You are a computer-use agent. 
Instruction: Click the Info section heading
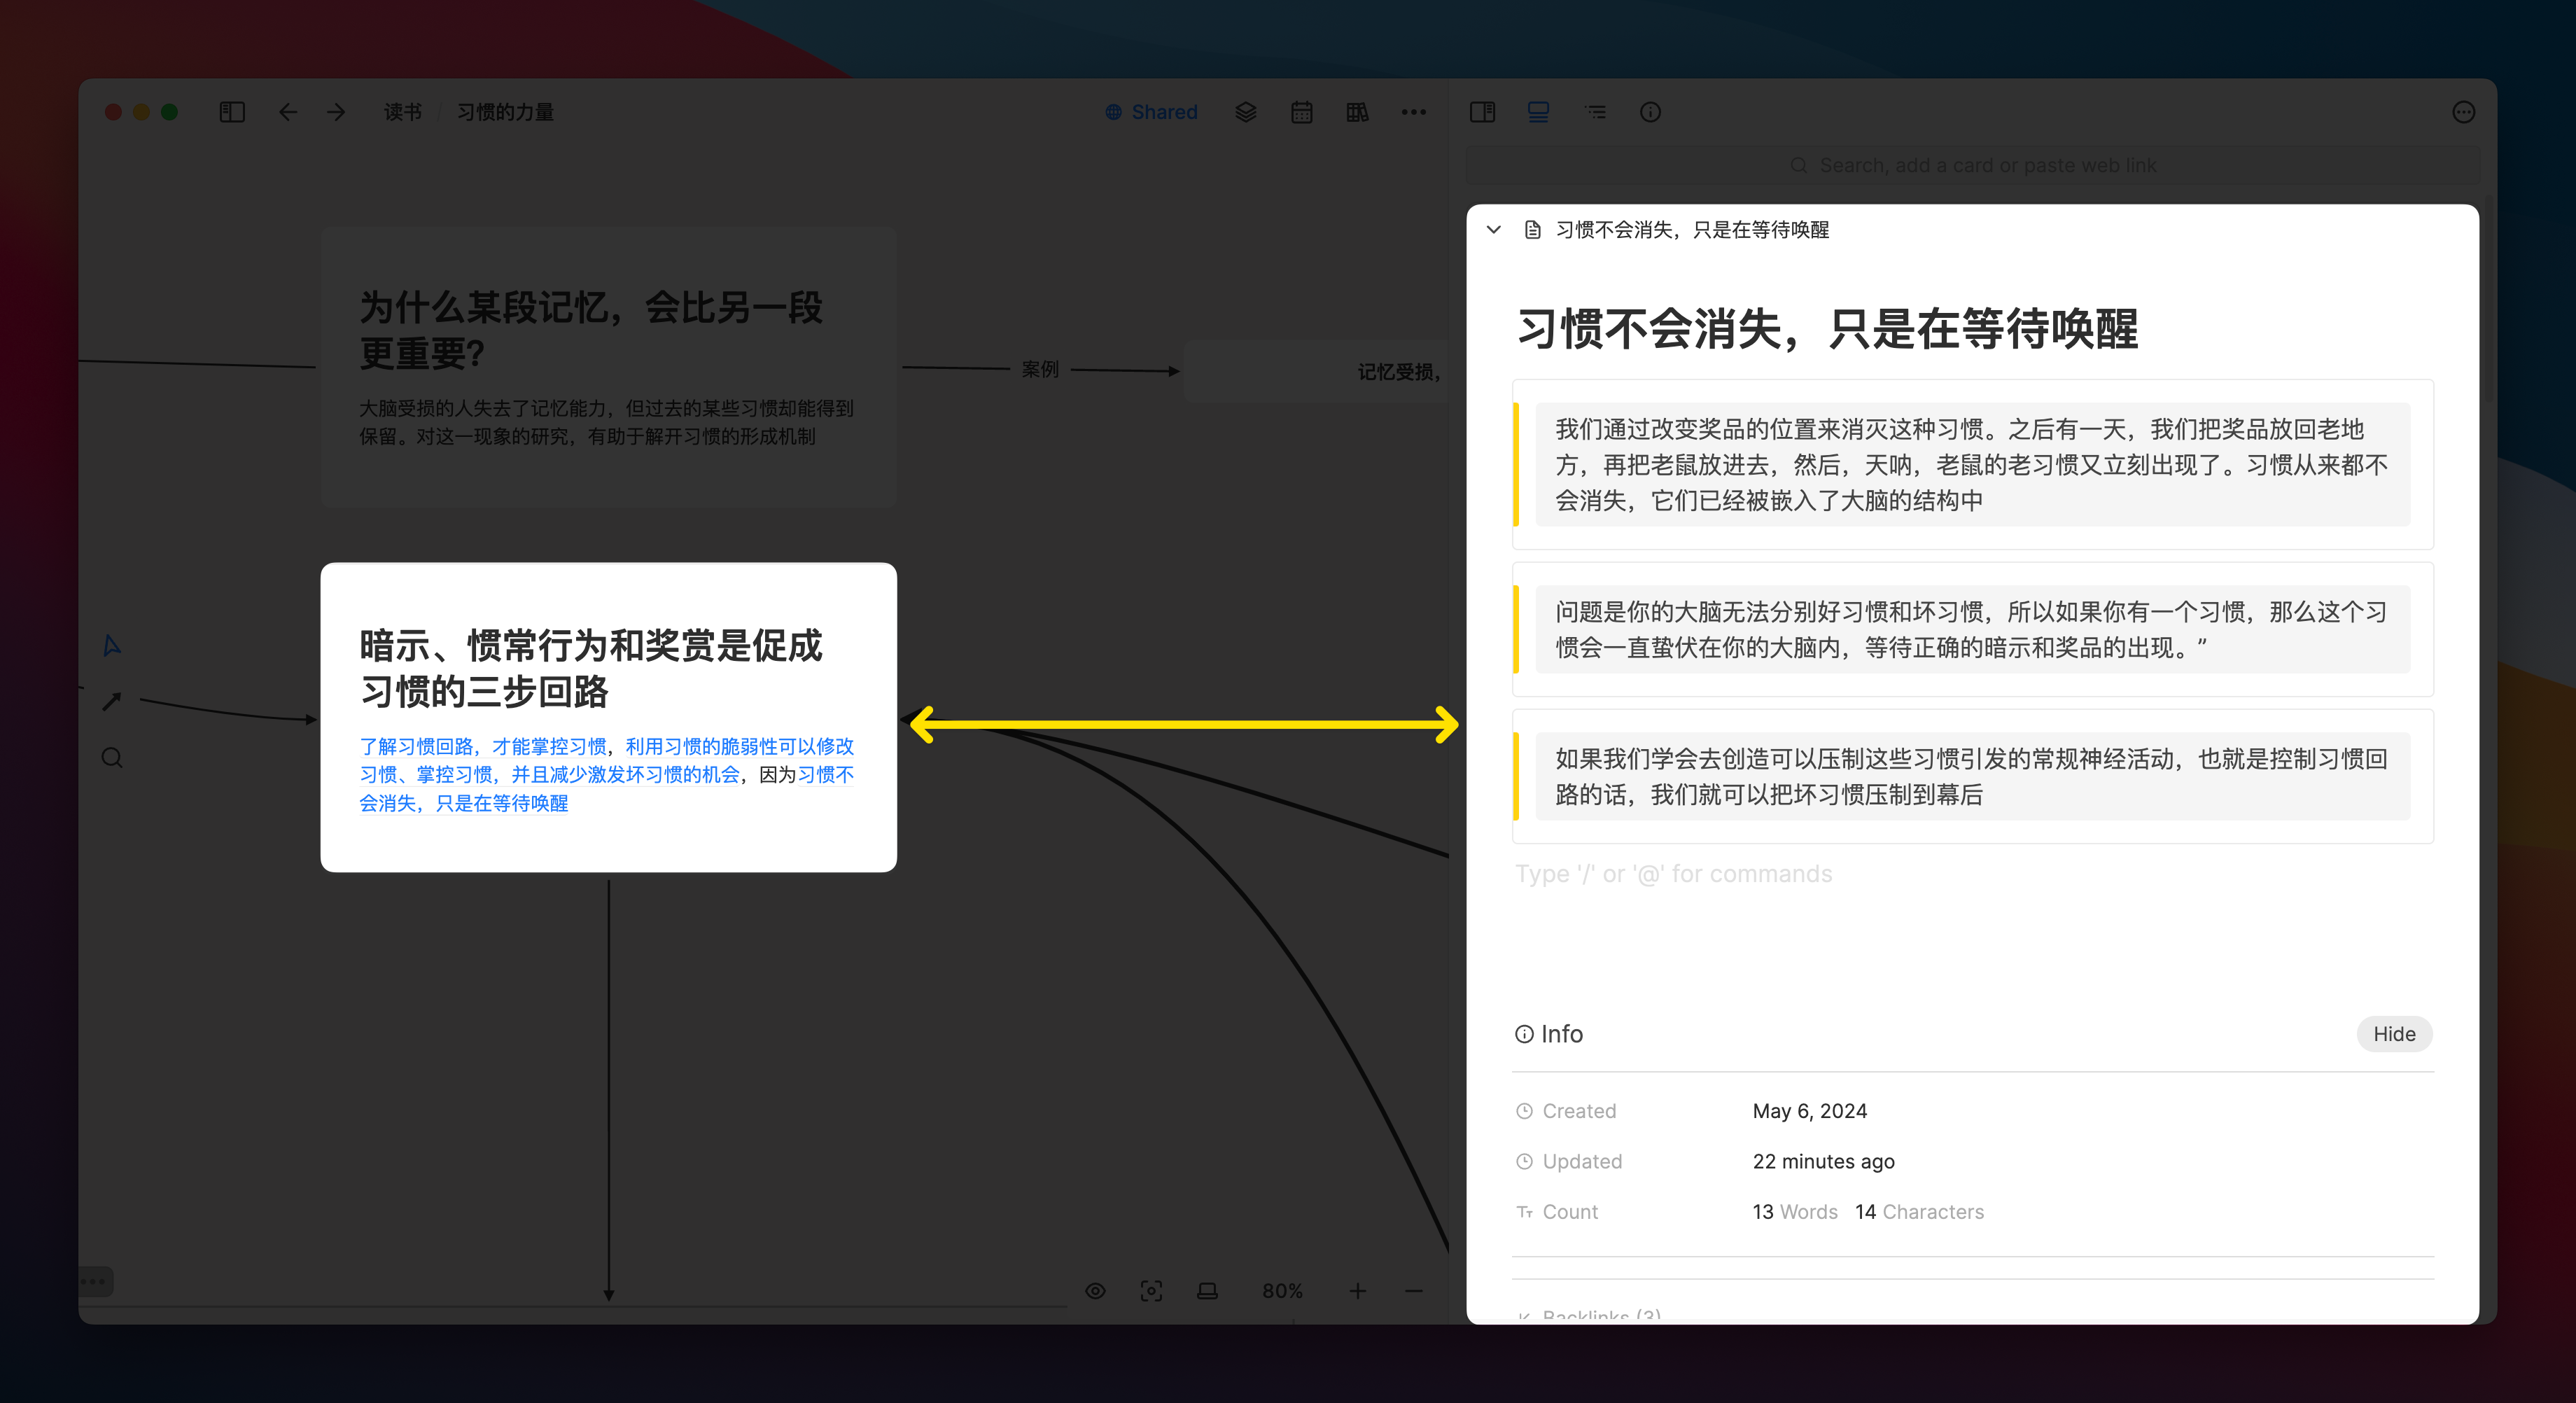pyautogui.click(x=1549, y=1034)
